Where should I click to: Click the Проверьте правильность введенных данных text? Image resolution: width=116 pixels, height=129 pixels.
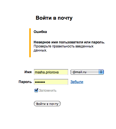(x=64, y=48)
